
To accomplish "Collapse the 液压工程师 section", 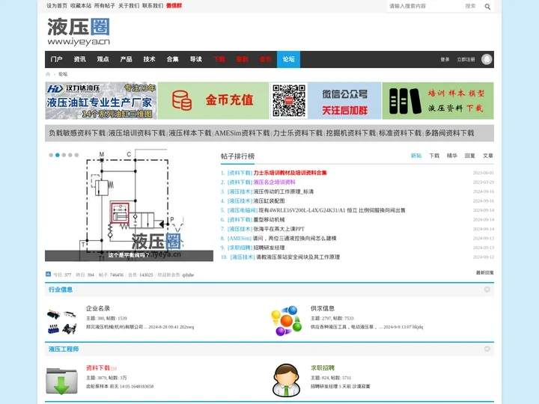I will pos(487,349).
